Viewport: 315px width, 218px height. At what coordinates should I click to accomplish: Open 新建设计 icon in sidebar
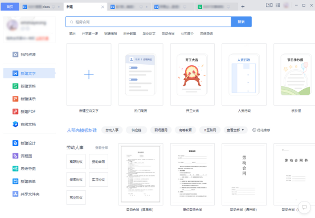[x=15, y=143]
